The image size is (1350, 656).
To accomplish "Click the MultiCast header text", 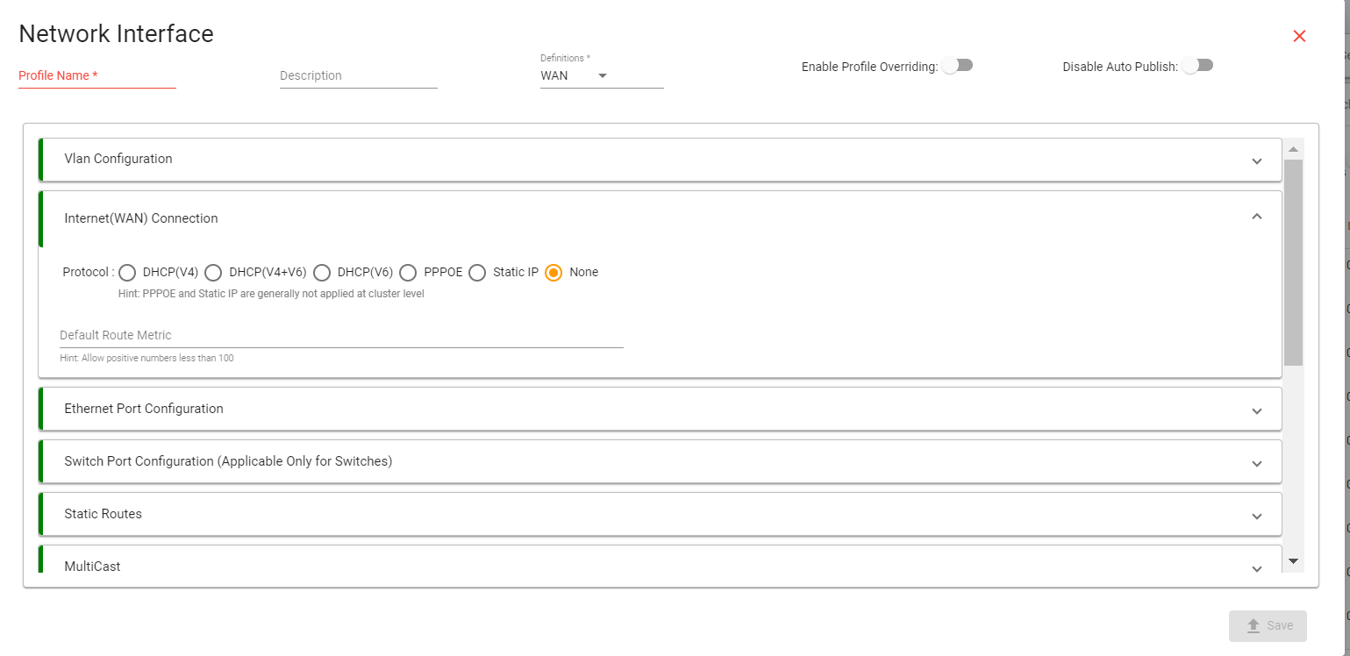I will (93, 567).
